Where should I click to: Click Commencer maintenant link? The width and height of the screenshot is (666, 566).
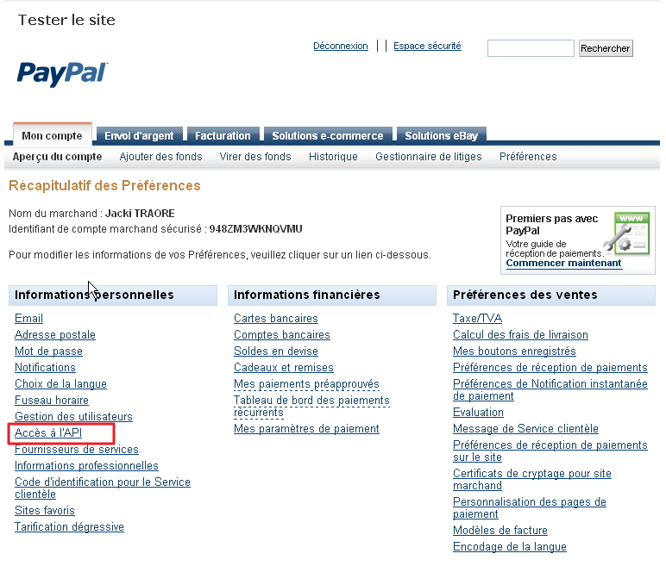(x=563, y=263)
